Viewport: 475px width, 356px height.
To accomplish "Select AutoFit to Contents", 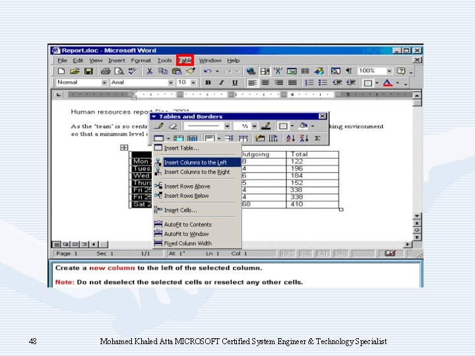I will (x=197, y=224).
